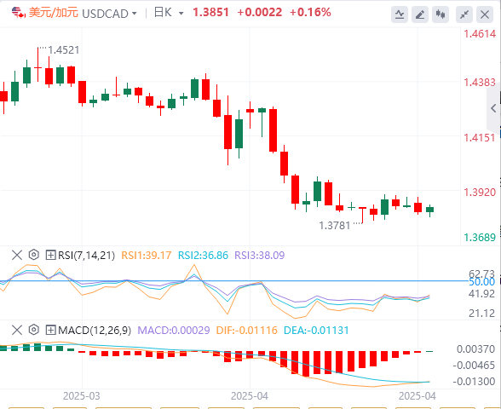Image resolution: width=501 pixels, height=409 pixels.
Task: Expand the MACD panel with plus icon
Action: point(50,330)
